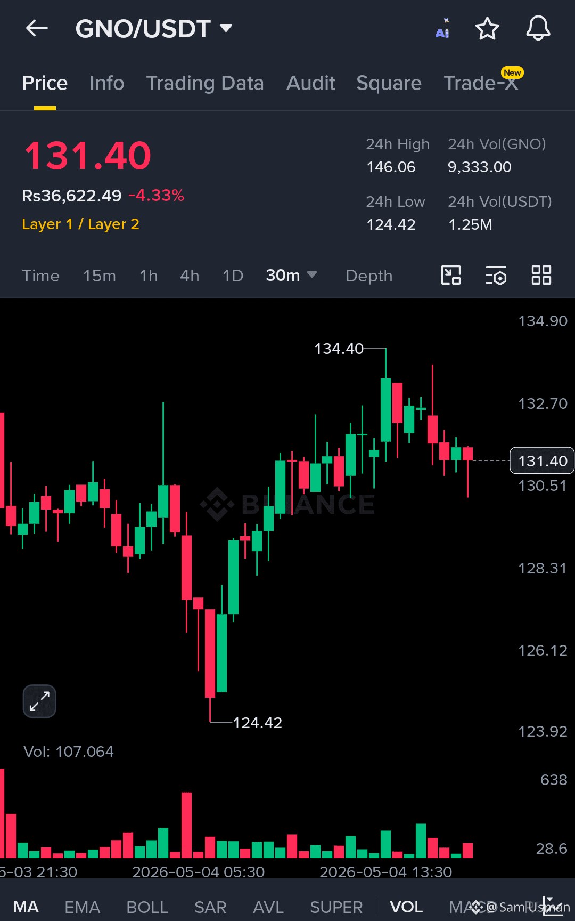Toggle the VOL indicator

pos(406,907)
